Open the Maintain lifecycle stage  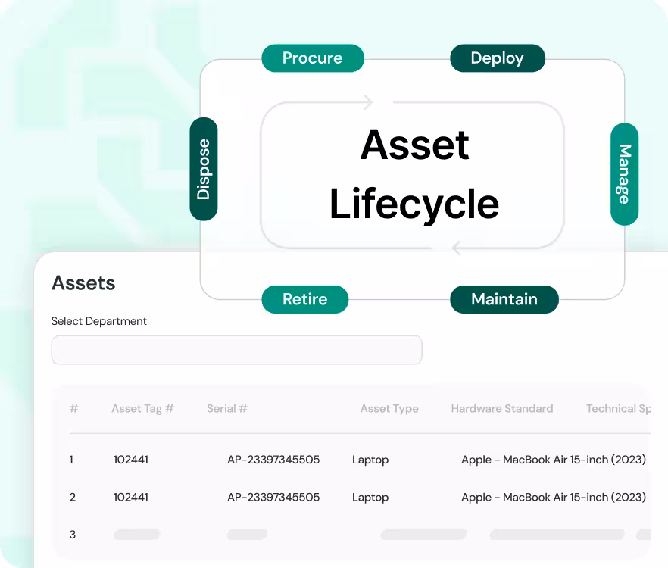point(504,299)
